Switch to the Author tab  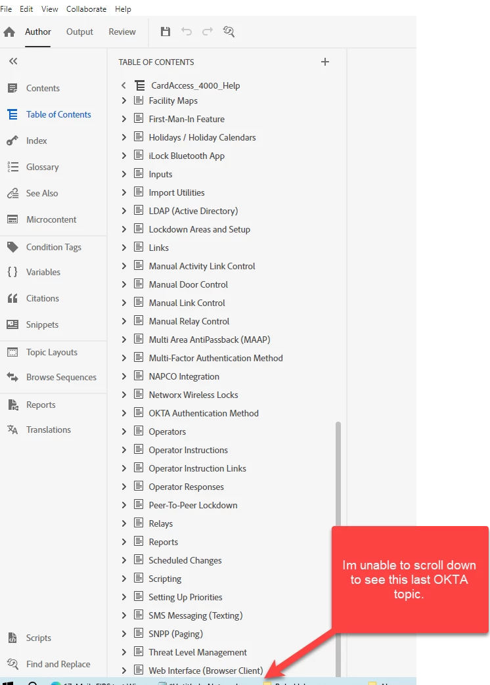click(37, 32)
